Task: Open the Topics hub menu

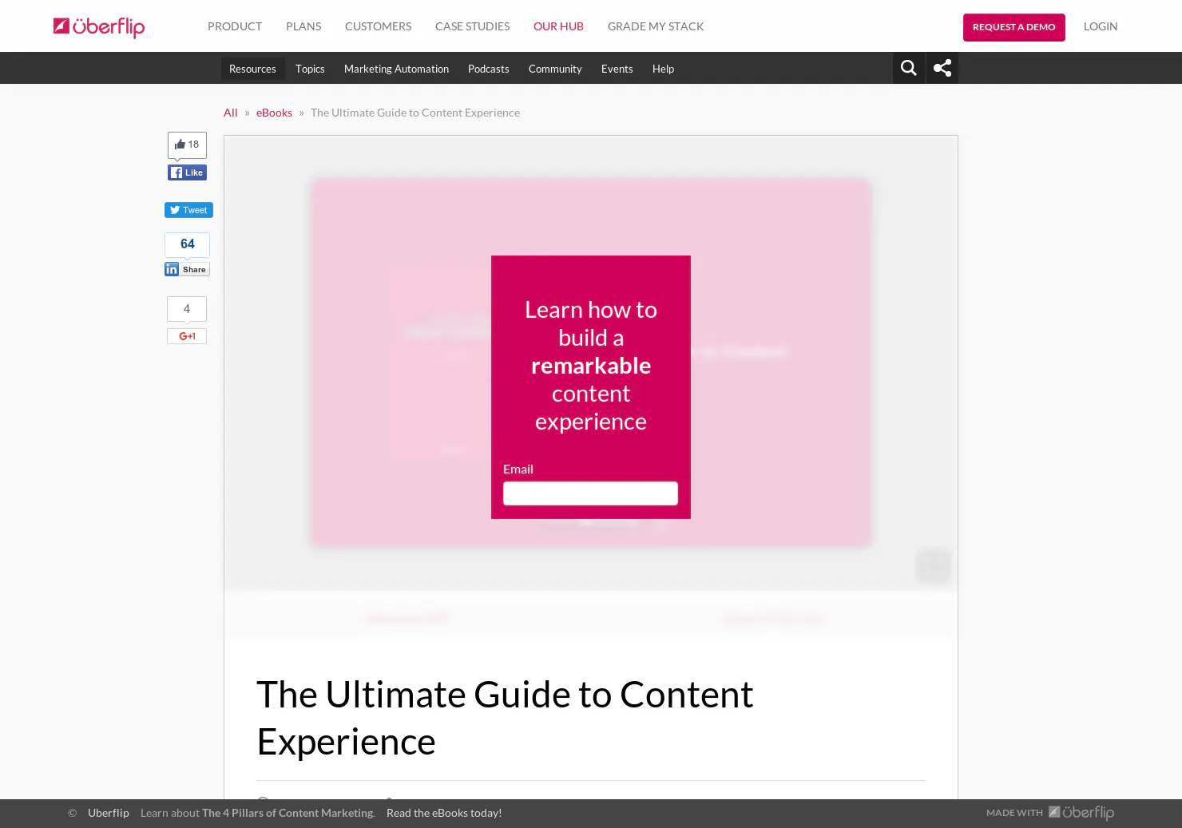Action: (x=310, y=69)
